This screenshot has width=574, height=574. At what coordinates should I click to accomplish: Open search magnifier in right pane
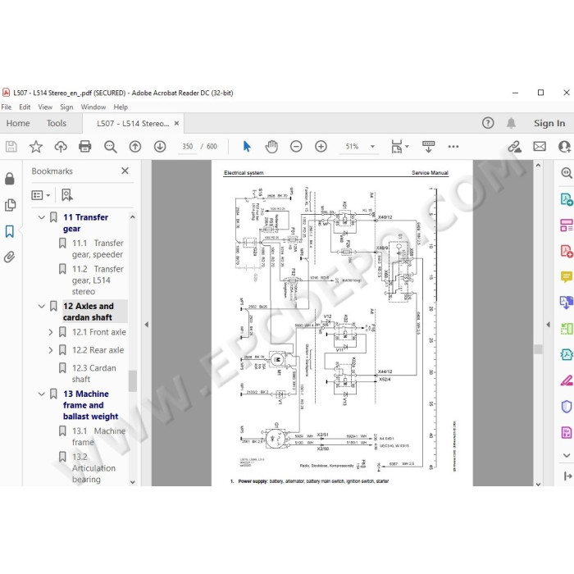point(567,173)
